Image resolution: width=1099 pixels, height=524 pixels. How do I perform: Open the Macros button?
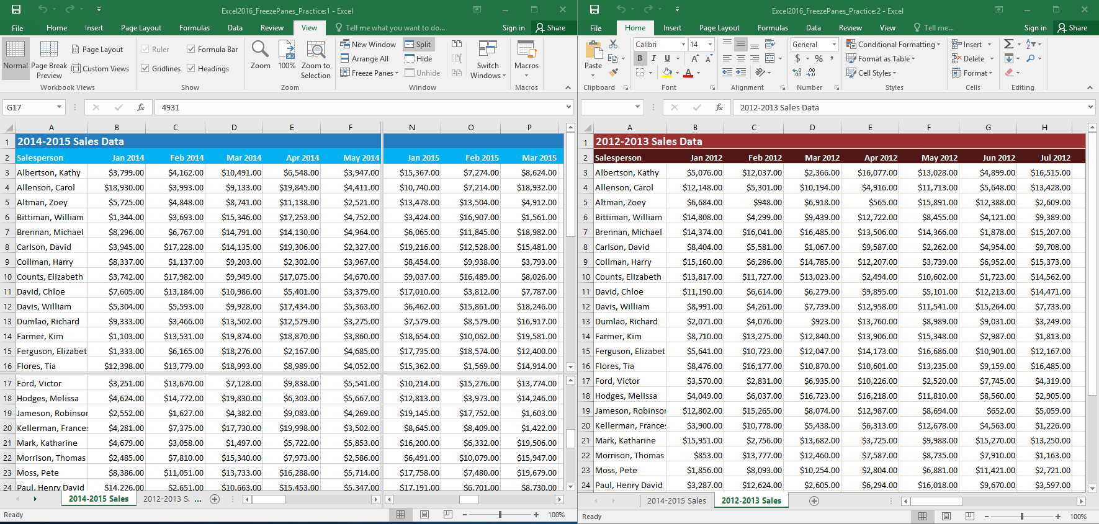coord(526,56)
